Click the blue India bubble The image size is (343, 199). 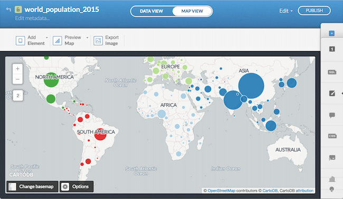(x=233, y=100)
